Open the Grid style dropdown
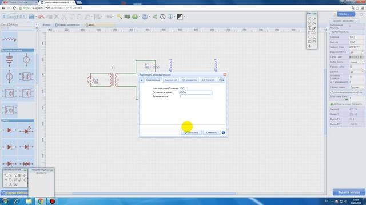Image resolution: width=366 pixels, height=205 pixels. coord(357,62)
